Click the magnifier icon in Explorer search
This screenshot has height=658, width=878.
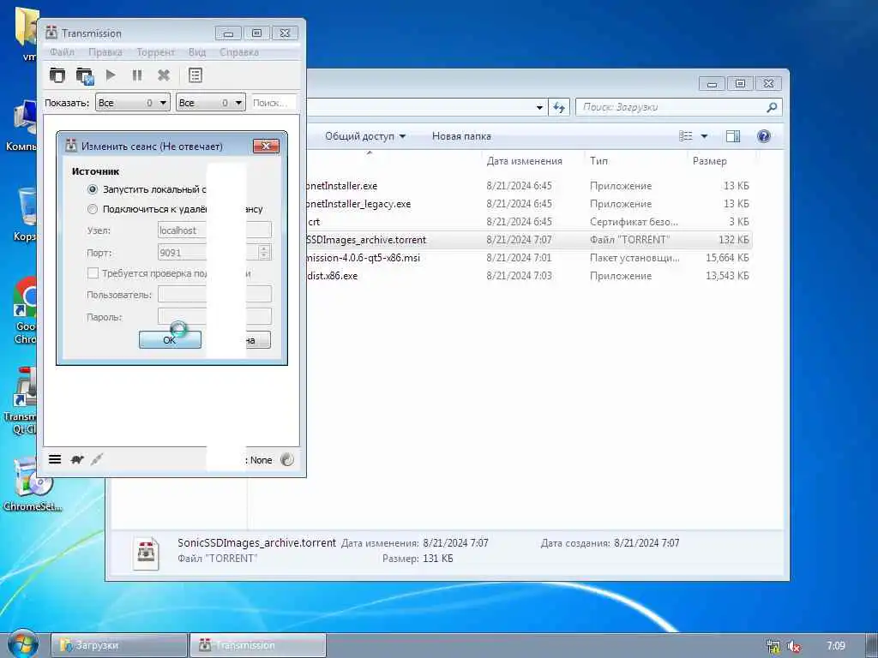pyautogui.click(x=773, y=107)
